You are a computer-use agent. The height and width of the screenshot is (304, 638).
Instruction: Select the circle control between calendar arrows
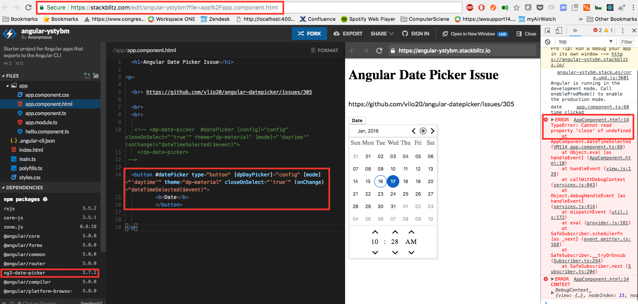pos(423,131)
